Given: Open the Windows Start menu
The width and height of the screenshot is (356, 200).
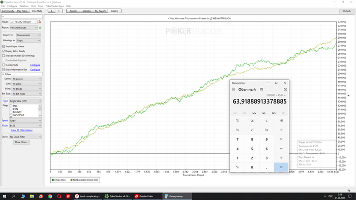Looking at the screenshot, I should point(4,196).
